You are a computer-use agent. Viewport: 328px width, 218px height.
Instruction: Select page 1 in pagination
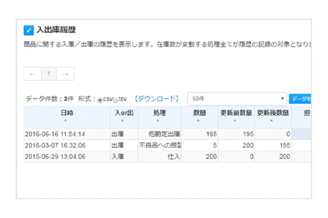point(49,74)
